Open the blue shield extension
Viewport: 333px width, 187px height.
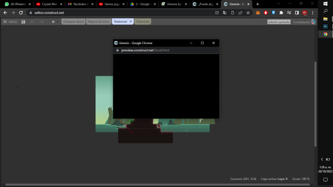point(273,13)
